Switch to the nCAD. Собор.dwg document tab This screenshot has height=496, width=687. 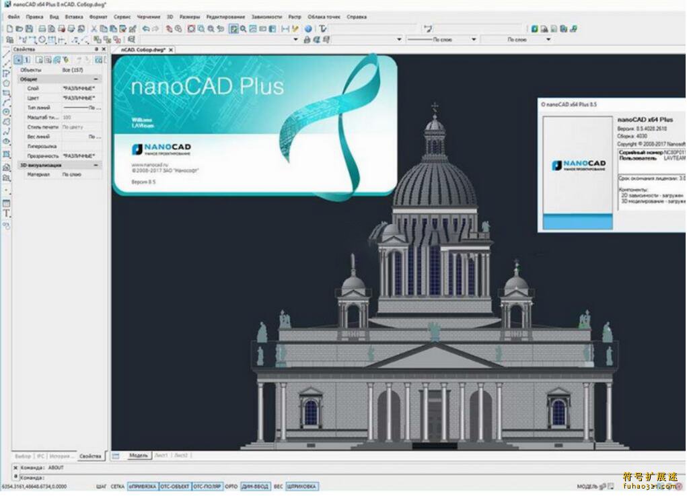[143, 50]
